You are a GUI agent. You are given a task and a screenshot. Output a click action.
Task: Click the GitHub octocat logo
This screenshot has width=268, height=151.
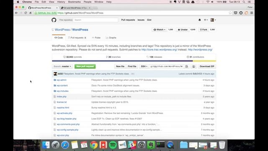pos(54,20)
